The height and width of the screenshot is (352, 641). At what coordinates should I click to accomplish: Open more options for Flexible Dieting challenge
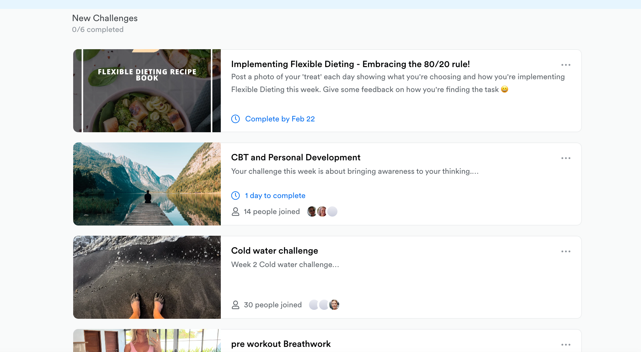[566, 65]
